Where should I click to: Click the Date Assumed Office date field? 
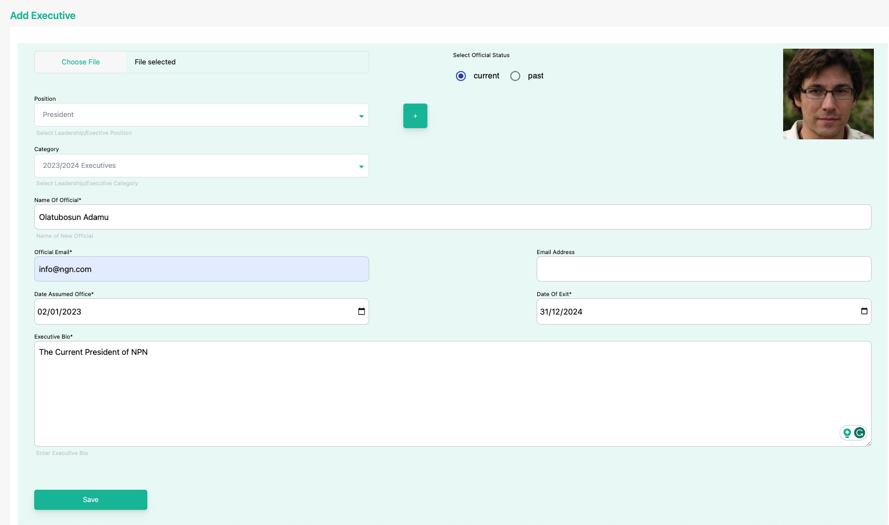[202, 311]
